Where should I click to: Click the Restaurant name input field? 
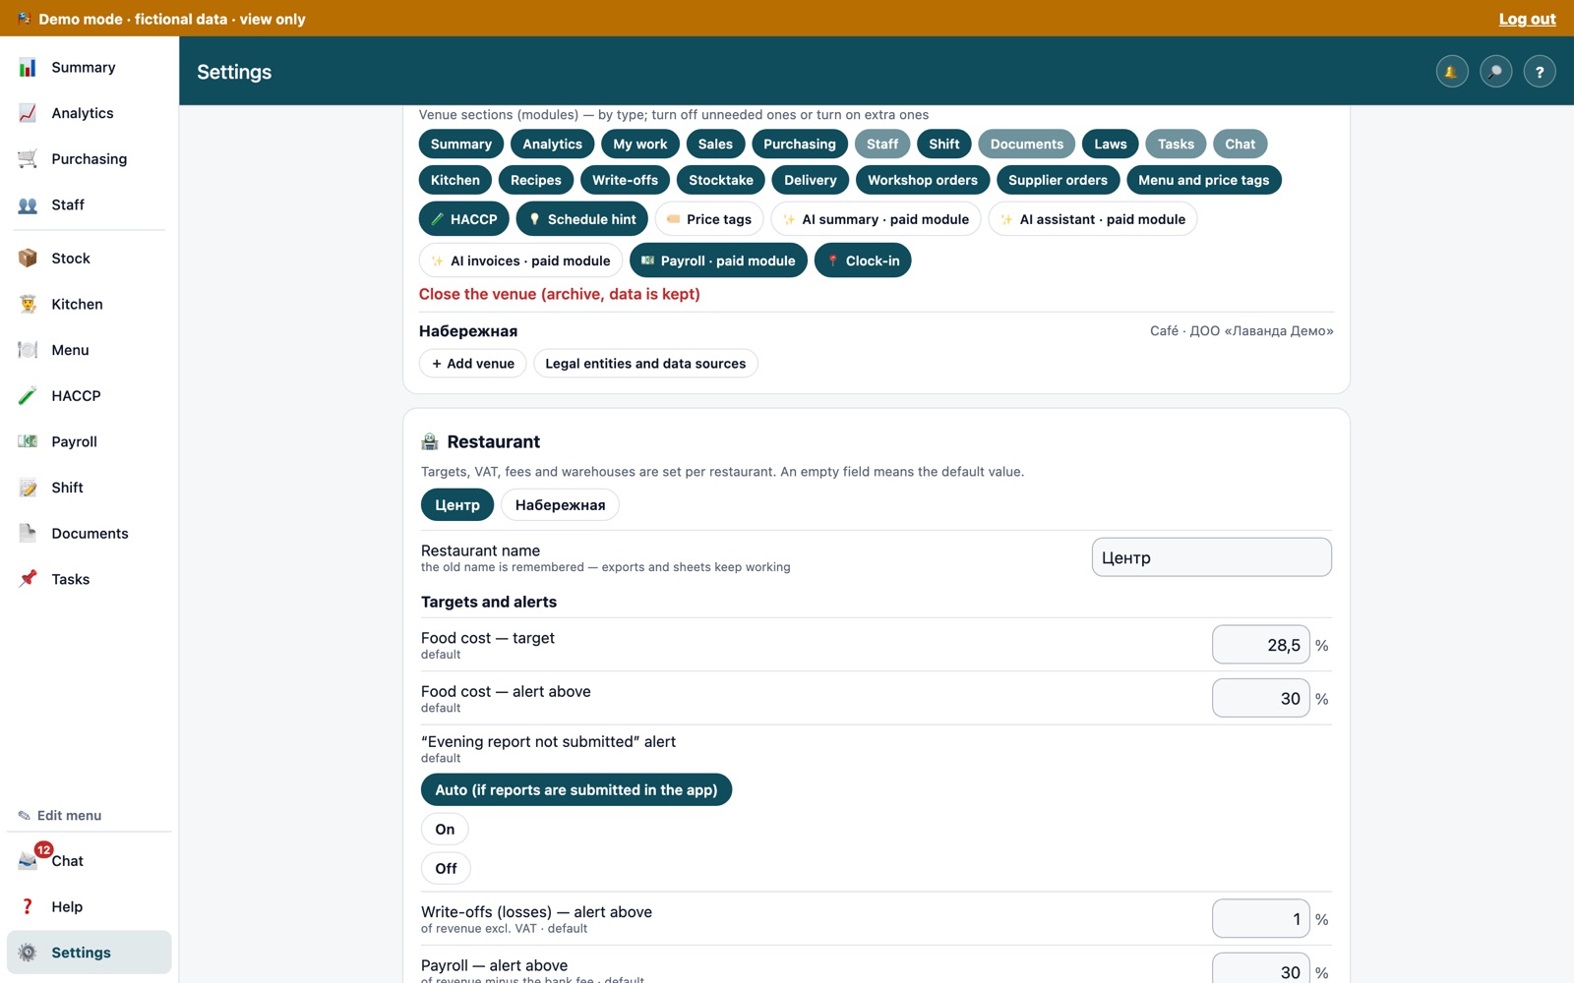(x=1212, y=557)
